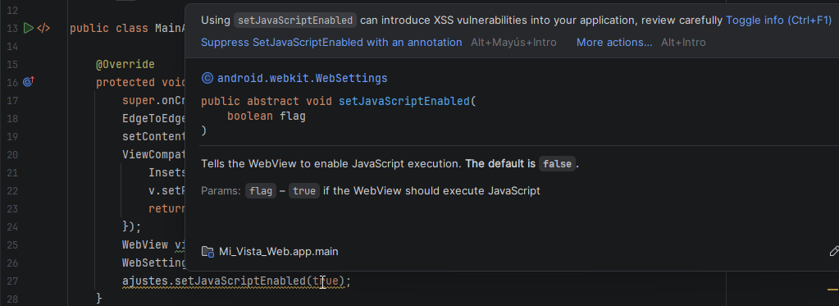The image size is (839, 306).
Task: Click 'flag' parameter chip in Params
Action: point(261,191)
